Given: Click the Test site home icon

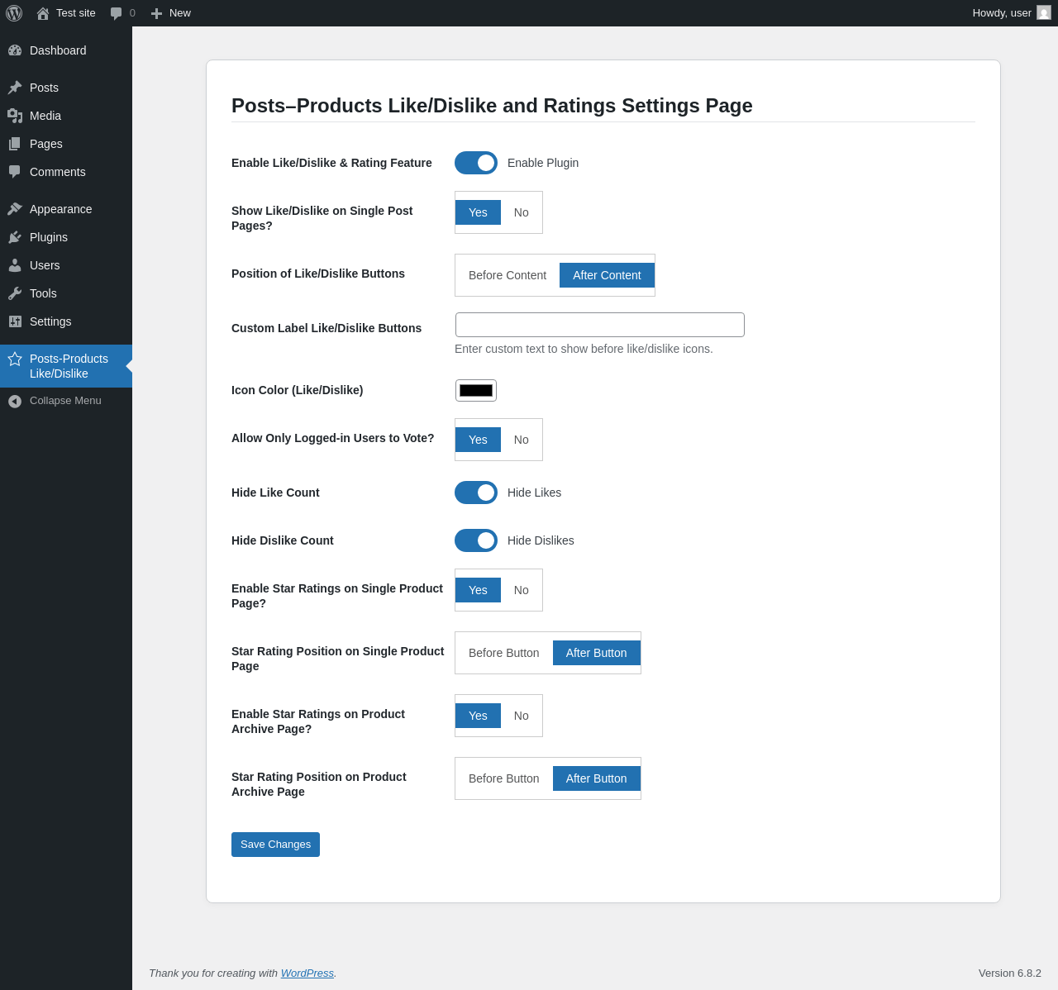Looking at the screenshot, I should click(x=43, y=13).
